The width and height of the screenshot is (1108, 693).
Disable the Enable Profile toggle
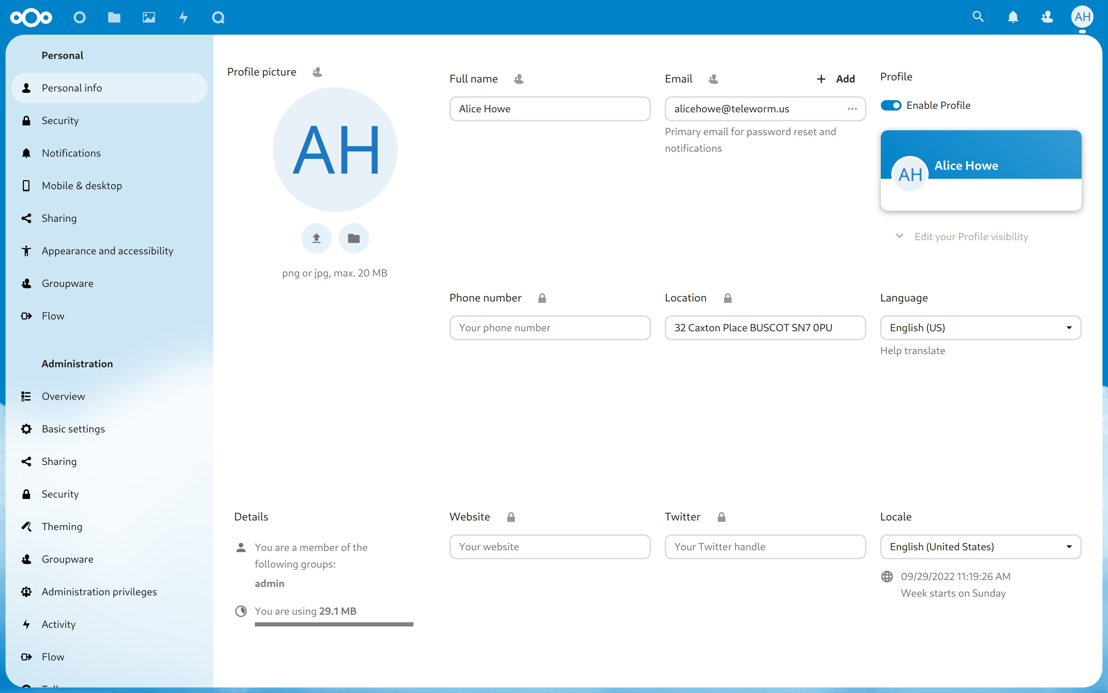pos(891,105)
